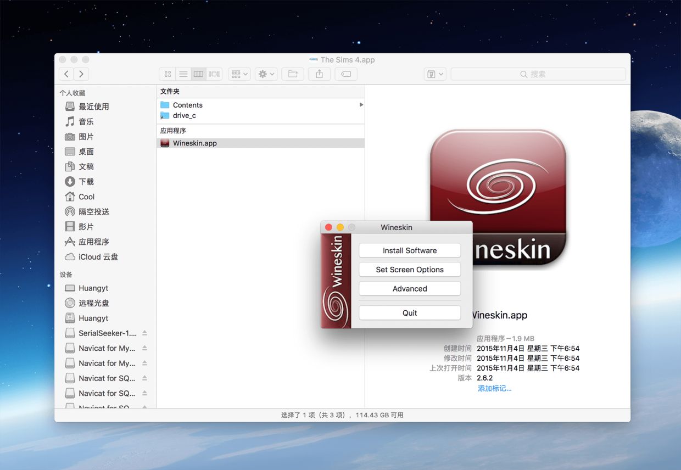Minimize the Wineskin dialog with the yellow button
Image resolution: width=681 pixels, height=470 pixels.
click(340, 227)
